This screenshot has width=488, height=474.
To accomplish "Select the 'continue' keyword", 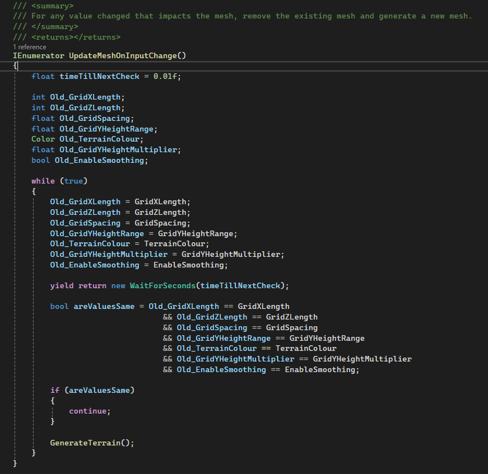I will 87,411.
